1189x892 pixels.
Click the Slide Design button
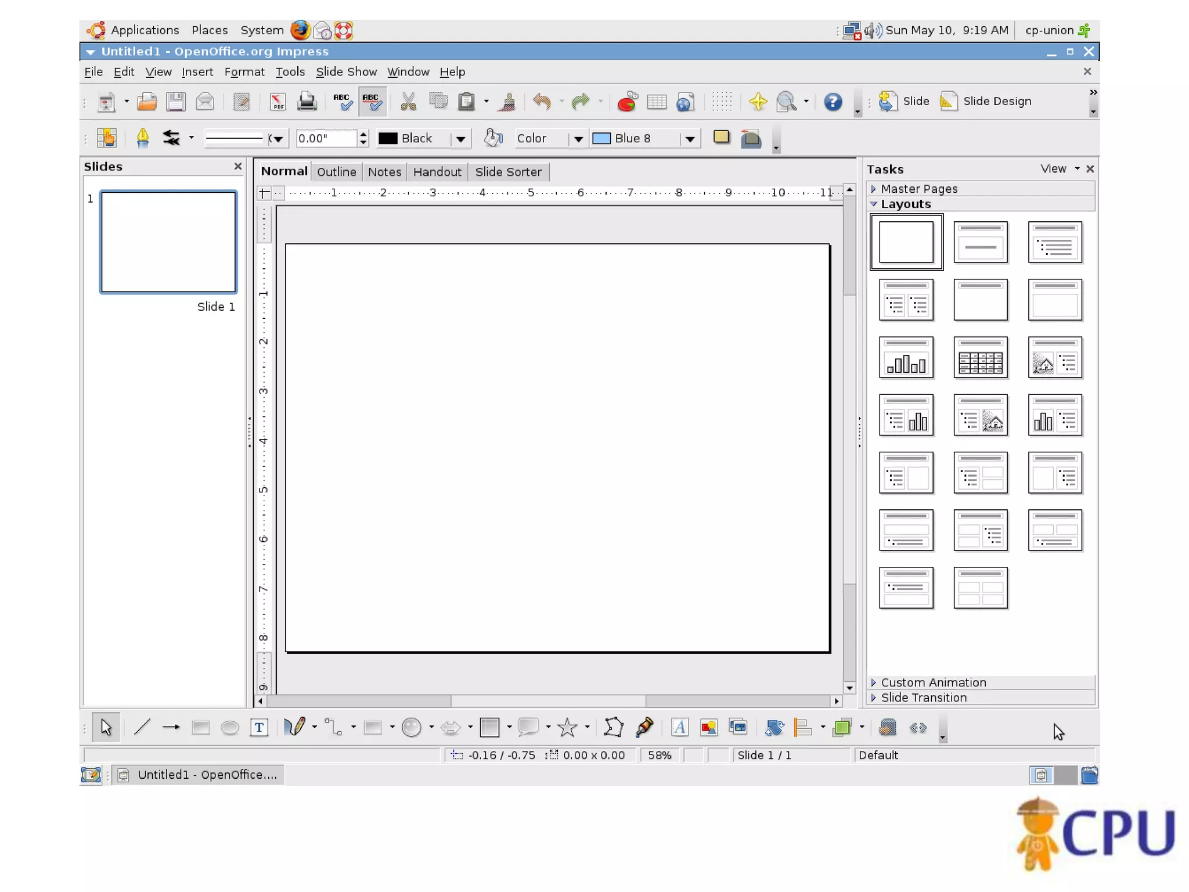pos(986,101)
